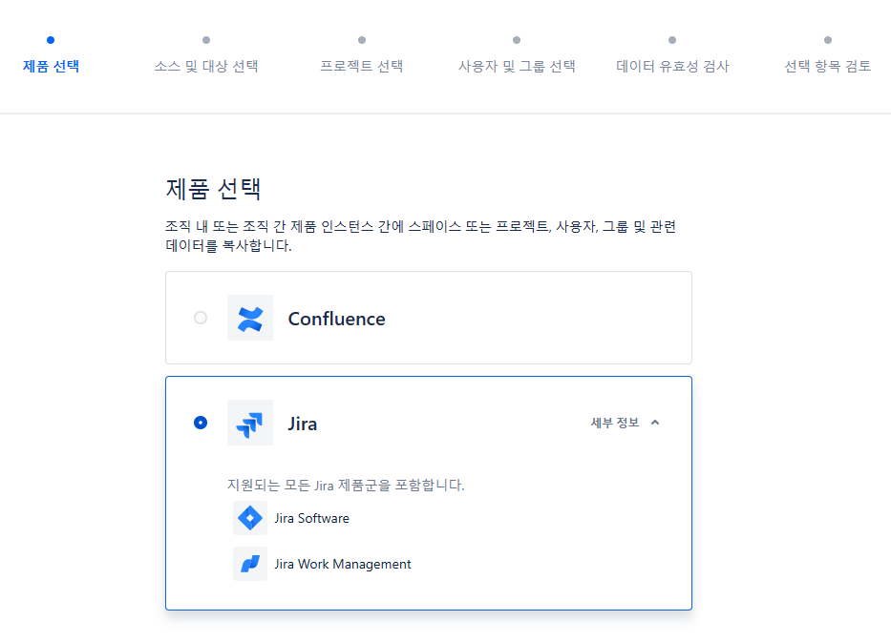Open 사용자 및 그룹 선택 step

tap(517, 66)
